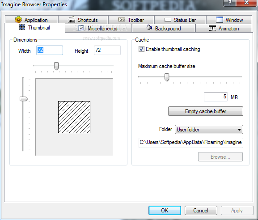Click the filmstrip icon on Animation tab
This screenshot has width=258, height=220.
pos(212,28)
